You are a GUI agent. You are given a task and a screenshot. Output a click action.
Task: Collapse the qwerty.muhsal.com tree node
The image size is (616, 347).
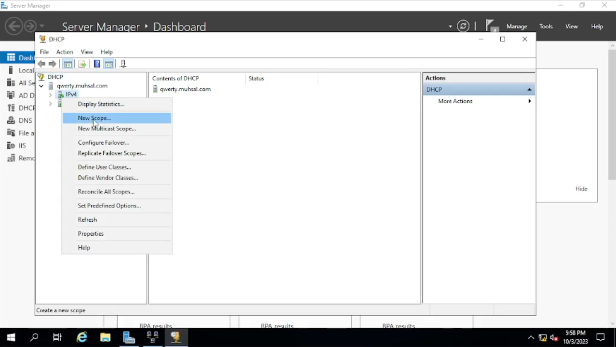point(41,86)
